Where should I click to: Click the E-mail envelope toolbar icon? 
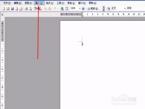(x=21, y=9)
